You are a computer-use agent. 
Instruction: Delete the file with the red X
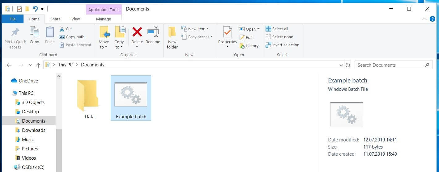coord(137,32)
